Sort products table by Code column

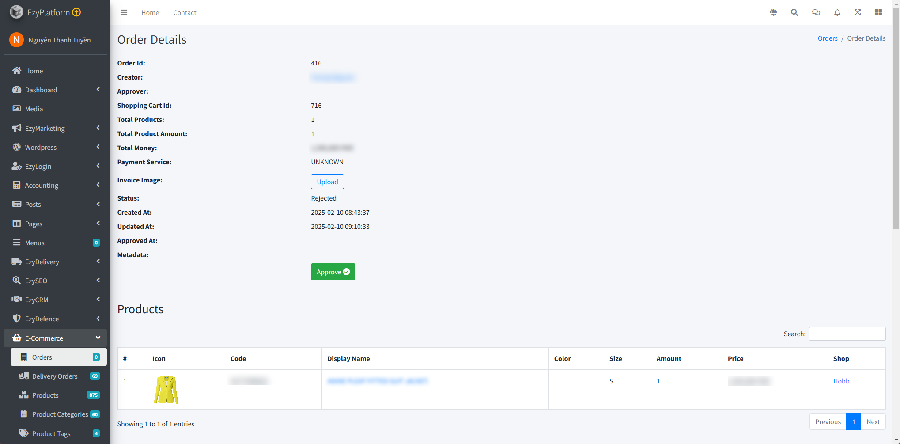[x=273, y=358]
